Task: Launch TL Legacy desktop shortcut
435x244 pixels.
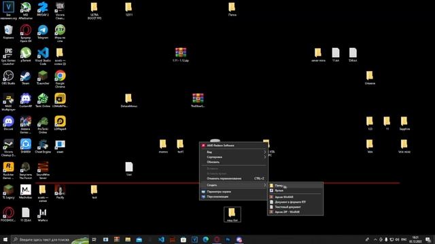Action: pos(8,192)
